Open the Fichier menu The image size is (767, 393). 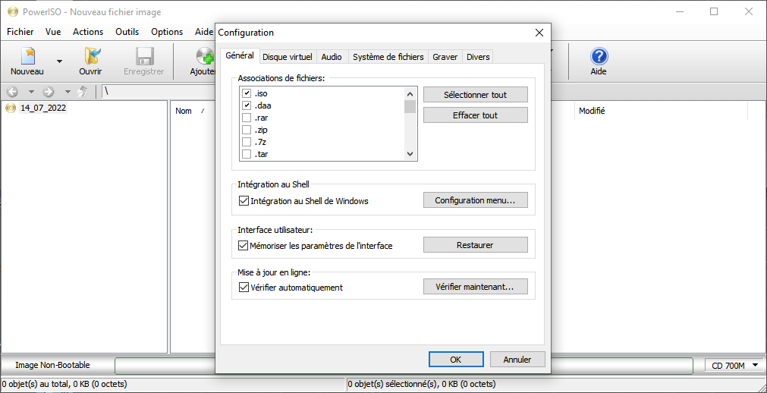[20, 32]
